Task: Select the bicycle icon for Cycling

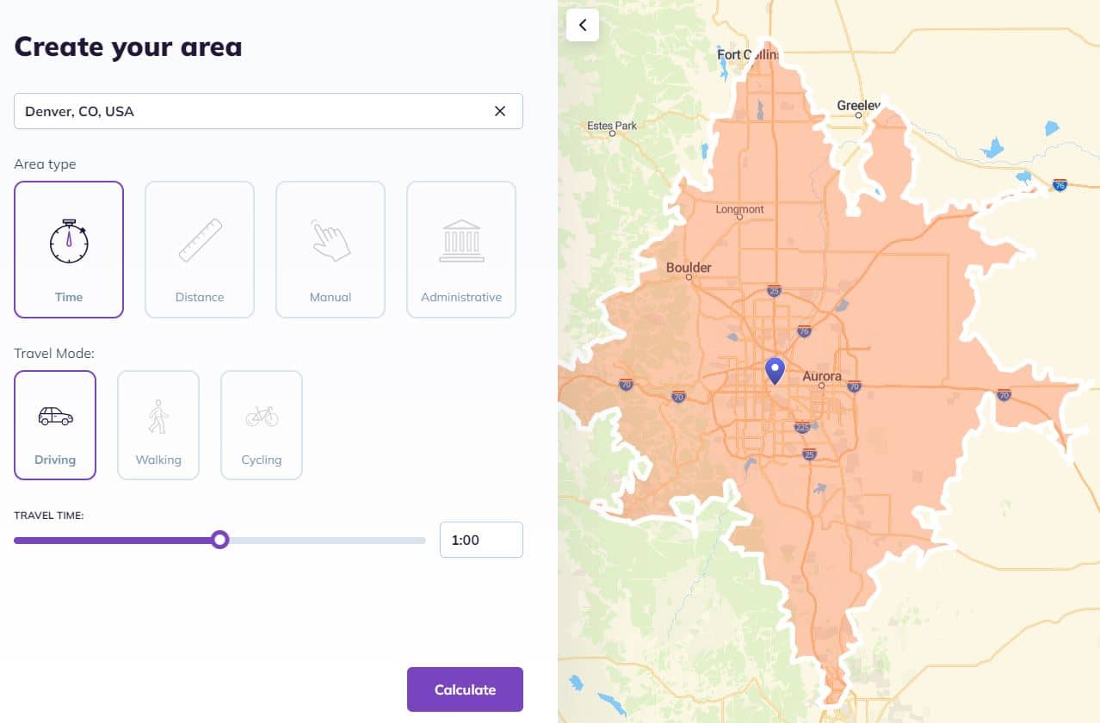Action: click(262, 416)
